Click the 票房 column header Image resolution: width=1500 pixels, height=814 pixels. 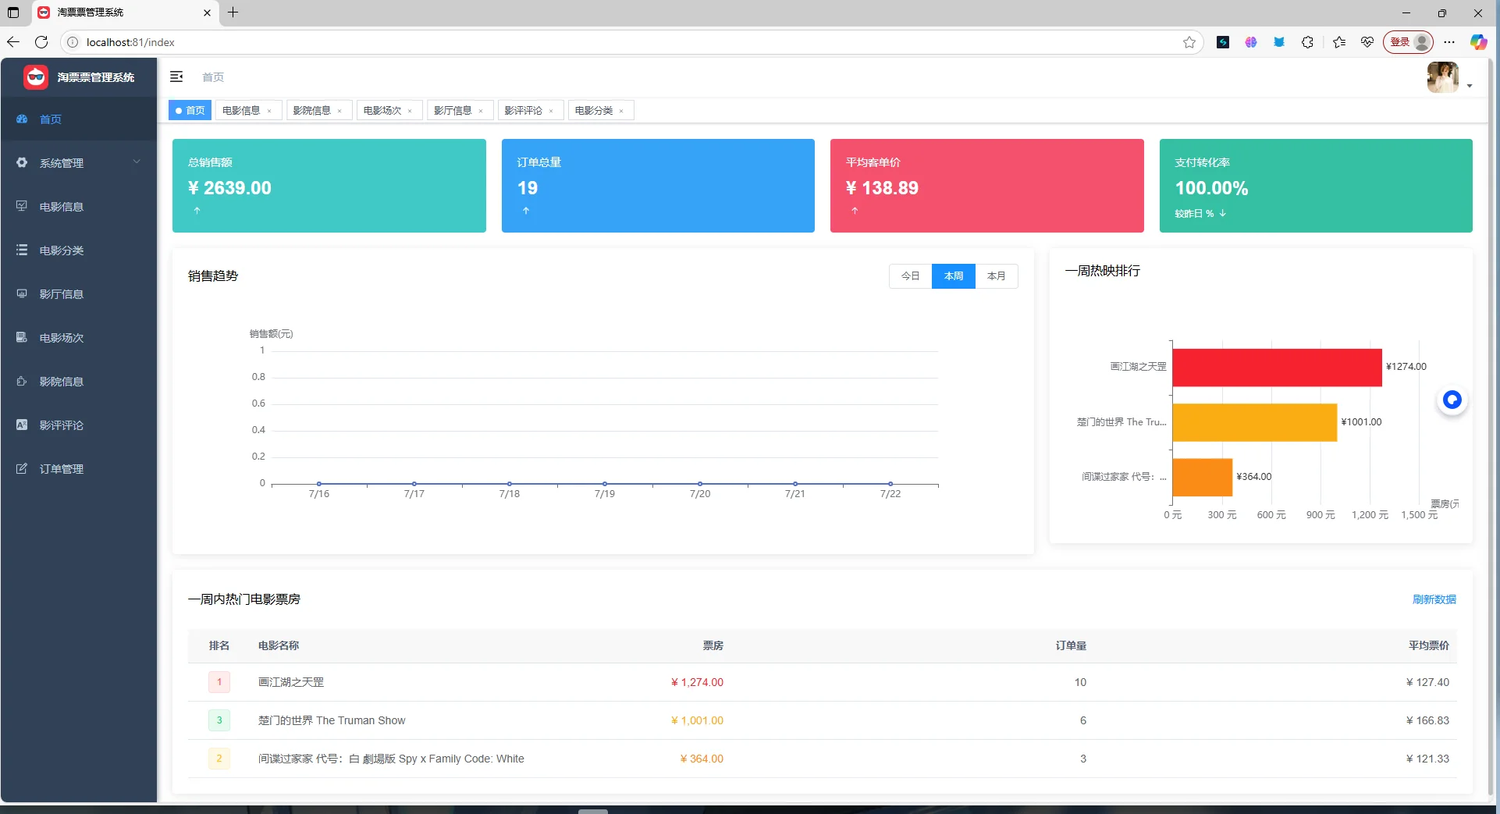pos(713,645)
